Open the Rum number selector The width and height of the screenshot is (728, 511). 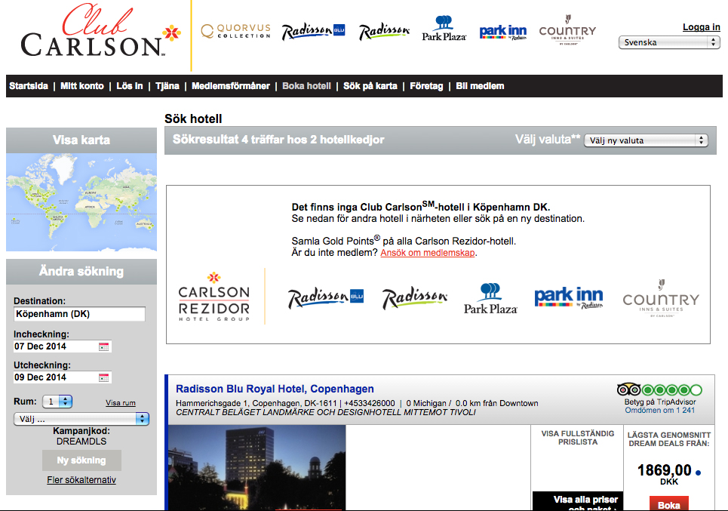57,402
